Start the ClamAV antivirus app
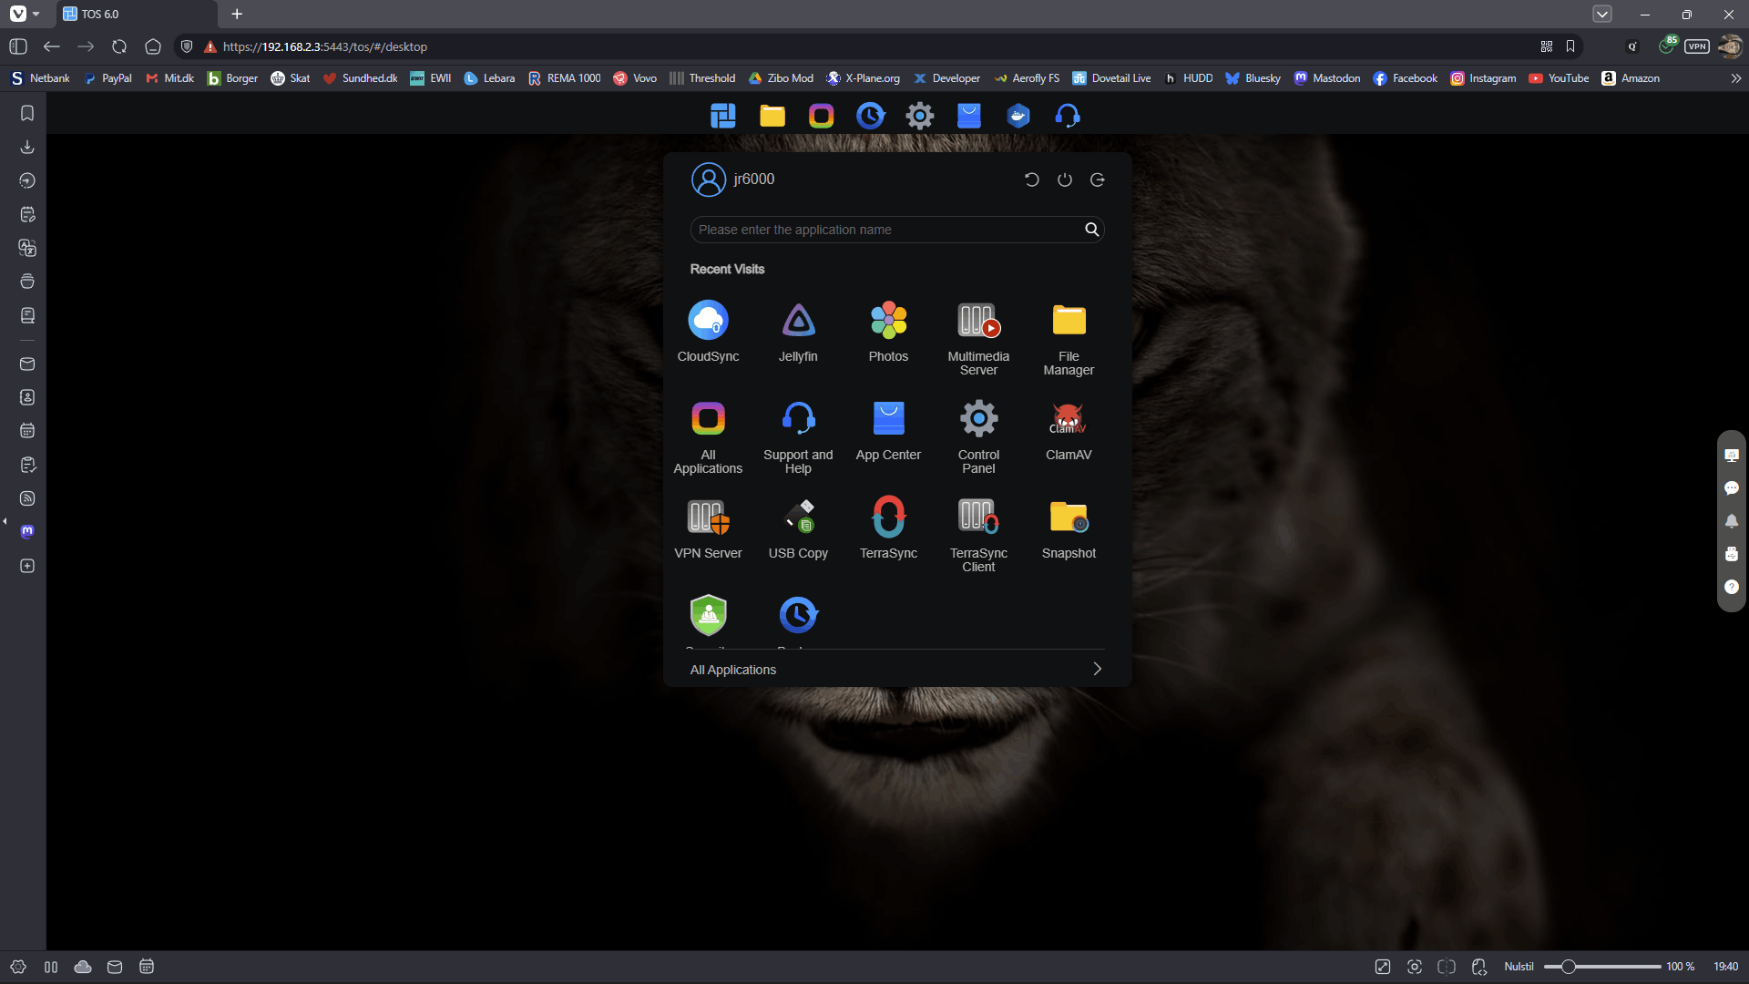This screenshot has height=984, width=1749. (x=1068, y=428)
